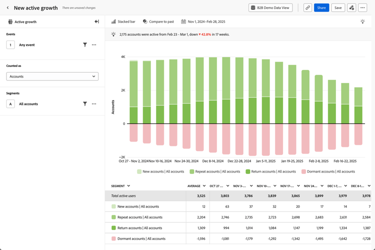The width and height of the screenshot is (375, 250).
Task: Open more options for Any event
Action: 94,45
